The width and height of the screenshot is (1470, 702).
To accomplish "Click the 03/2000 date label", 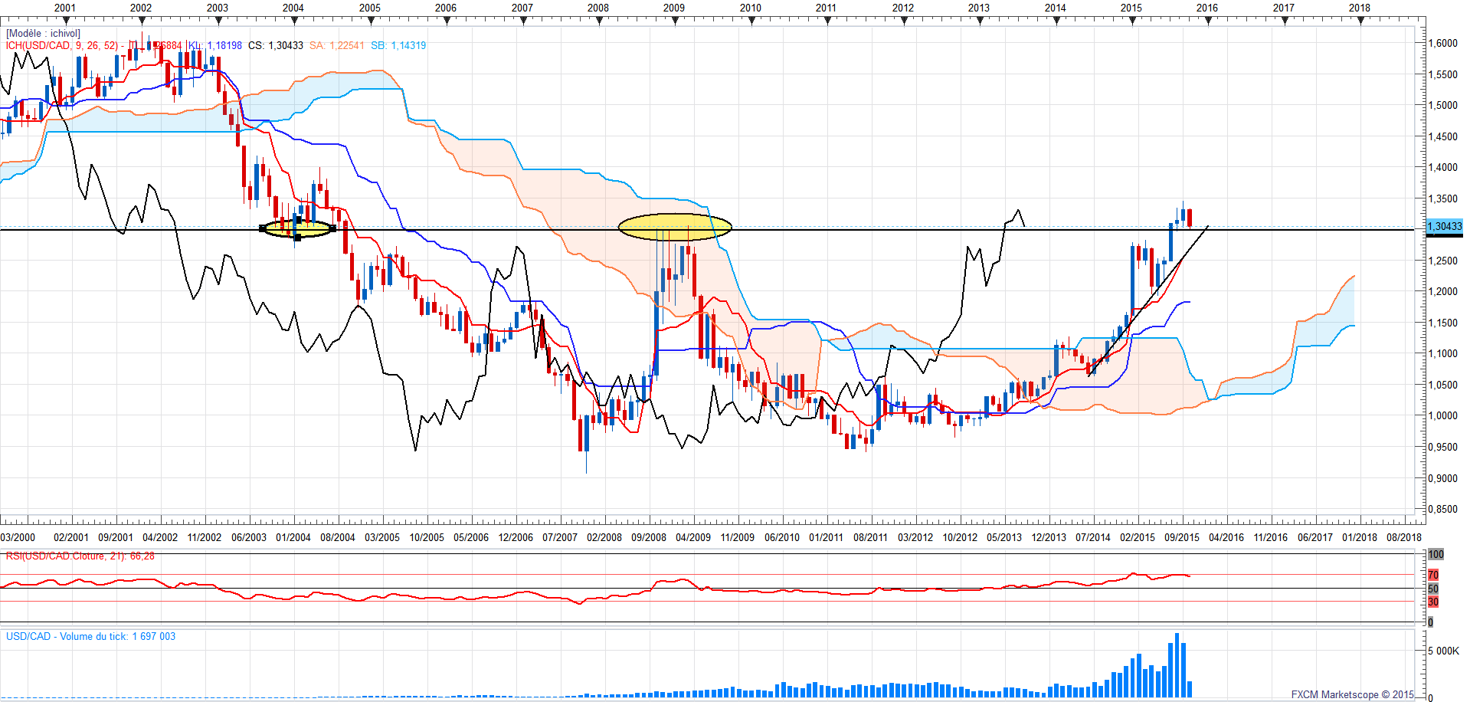I will [x=18, y=537].
